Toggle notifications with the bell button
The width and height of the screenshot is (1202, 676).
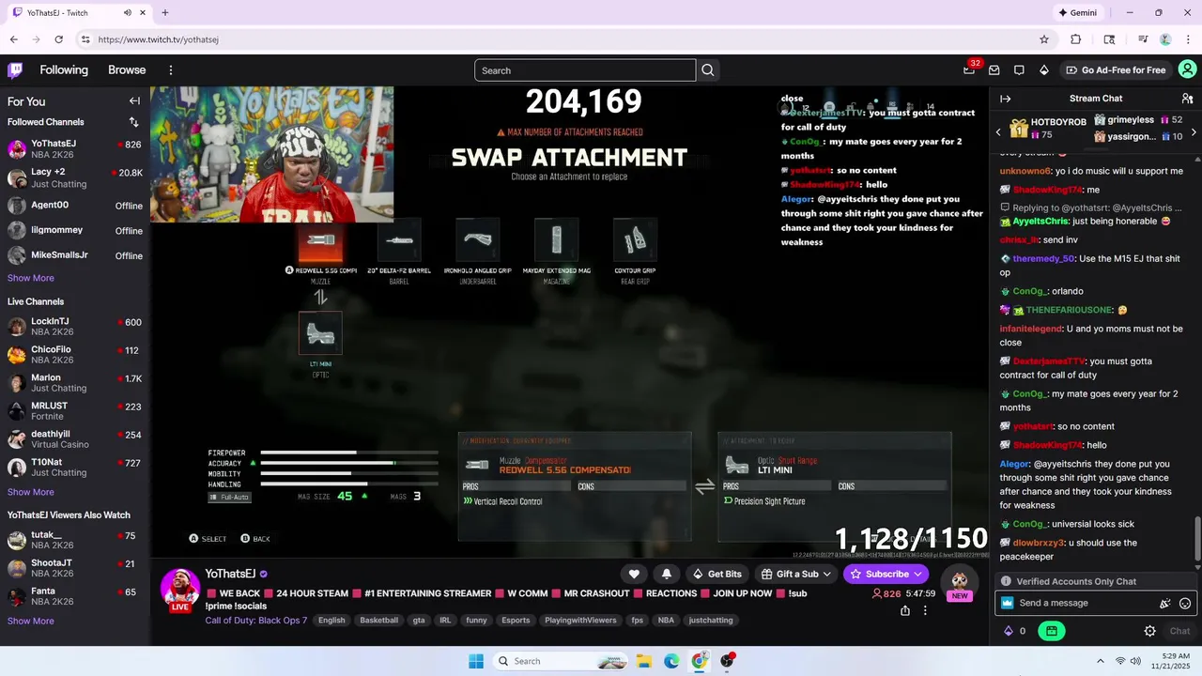pos(667,574)
